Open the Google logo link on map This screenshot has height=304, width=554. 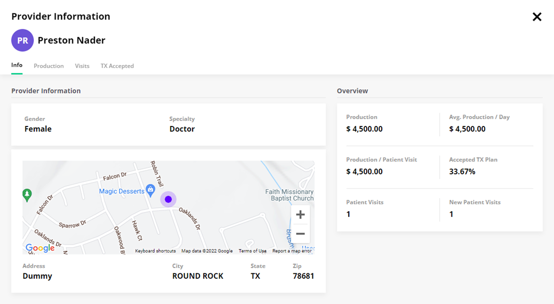40,248
